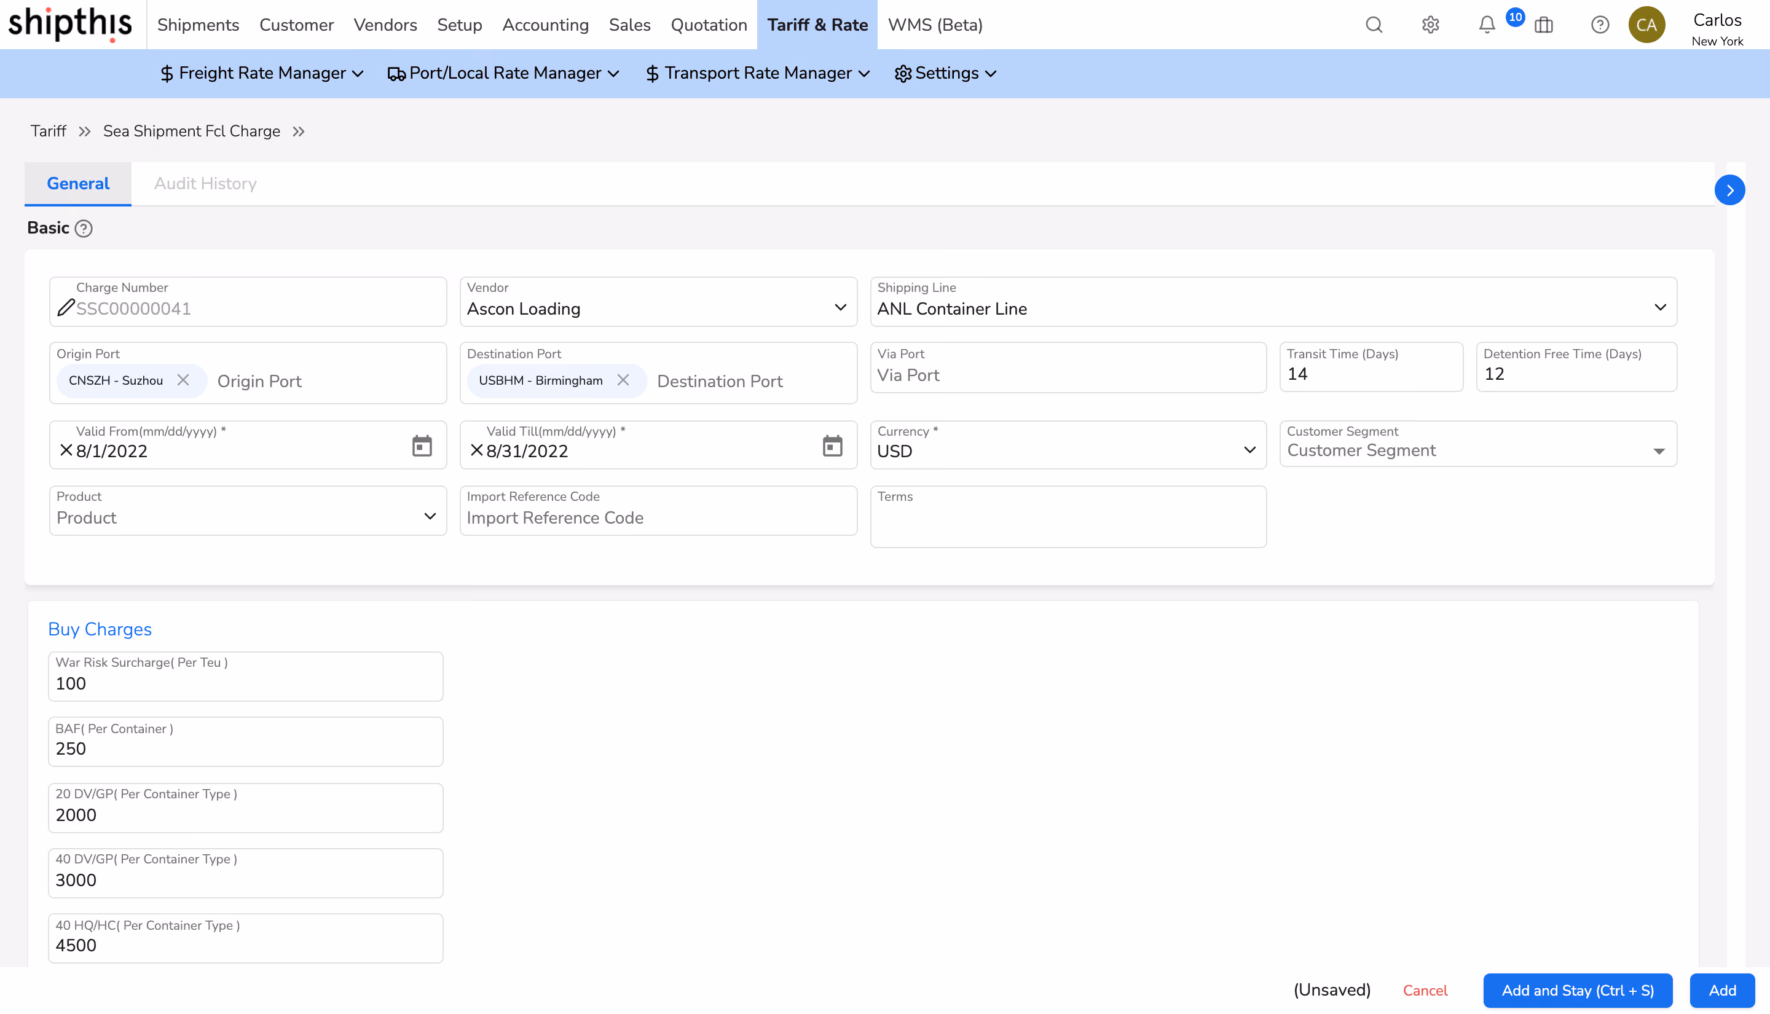Viewport: 1770px width, 1014px height.
Task: Edit the Detention Free Time field
Action: pos(1576,367)
